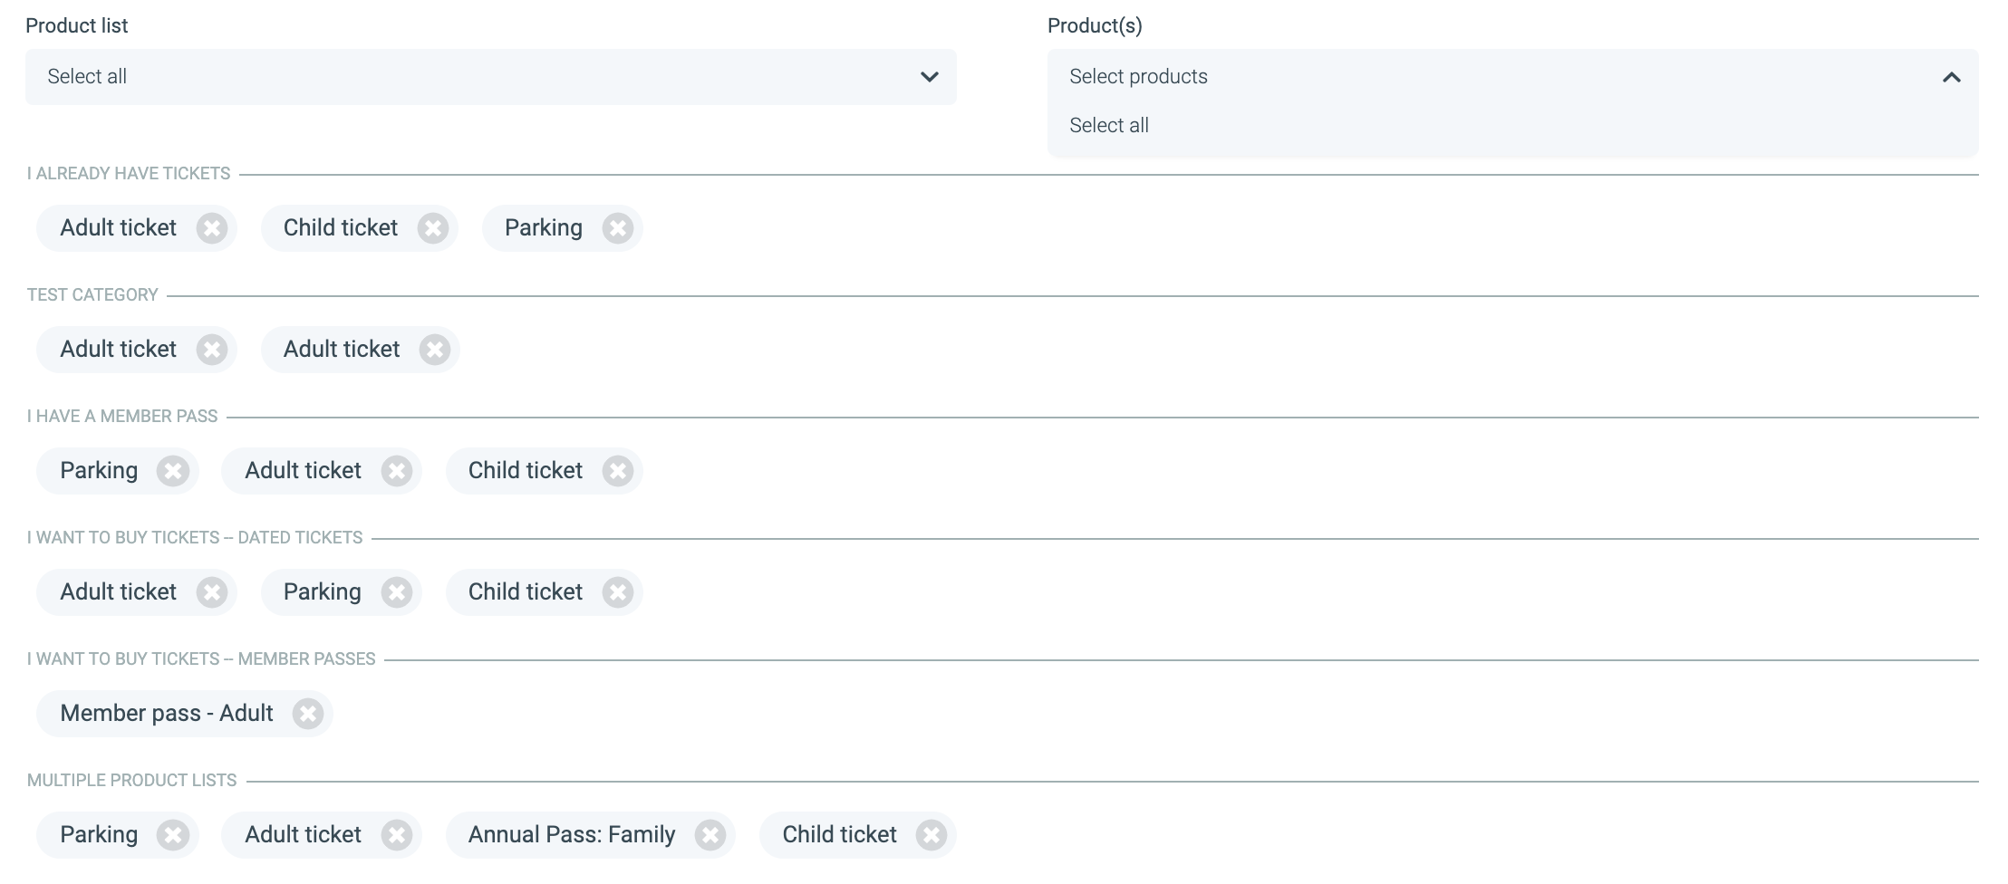Screen dimensions: 2008x884
Task: Remove Parking from I Already Have Tickets
Action: (x=618, y=228)
